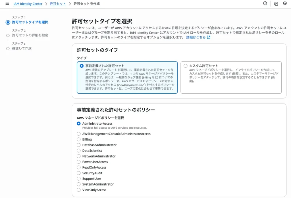Select the PowerUserAccess policy radio button
Image resolution: width=291 pixels, height=198 pixels.
tap(79, 162)
